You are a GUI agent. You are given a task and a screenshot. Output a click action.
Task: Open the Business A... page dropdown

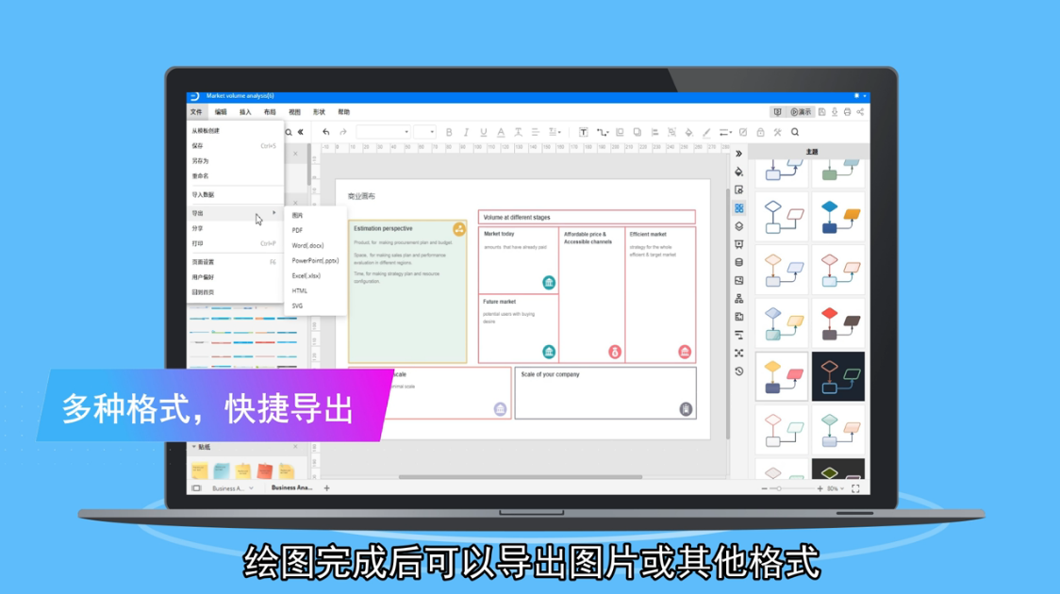point(252,487)
